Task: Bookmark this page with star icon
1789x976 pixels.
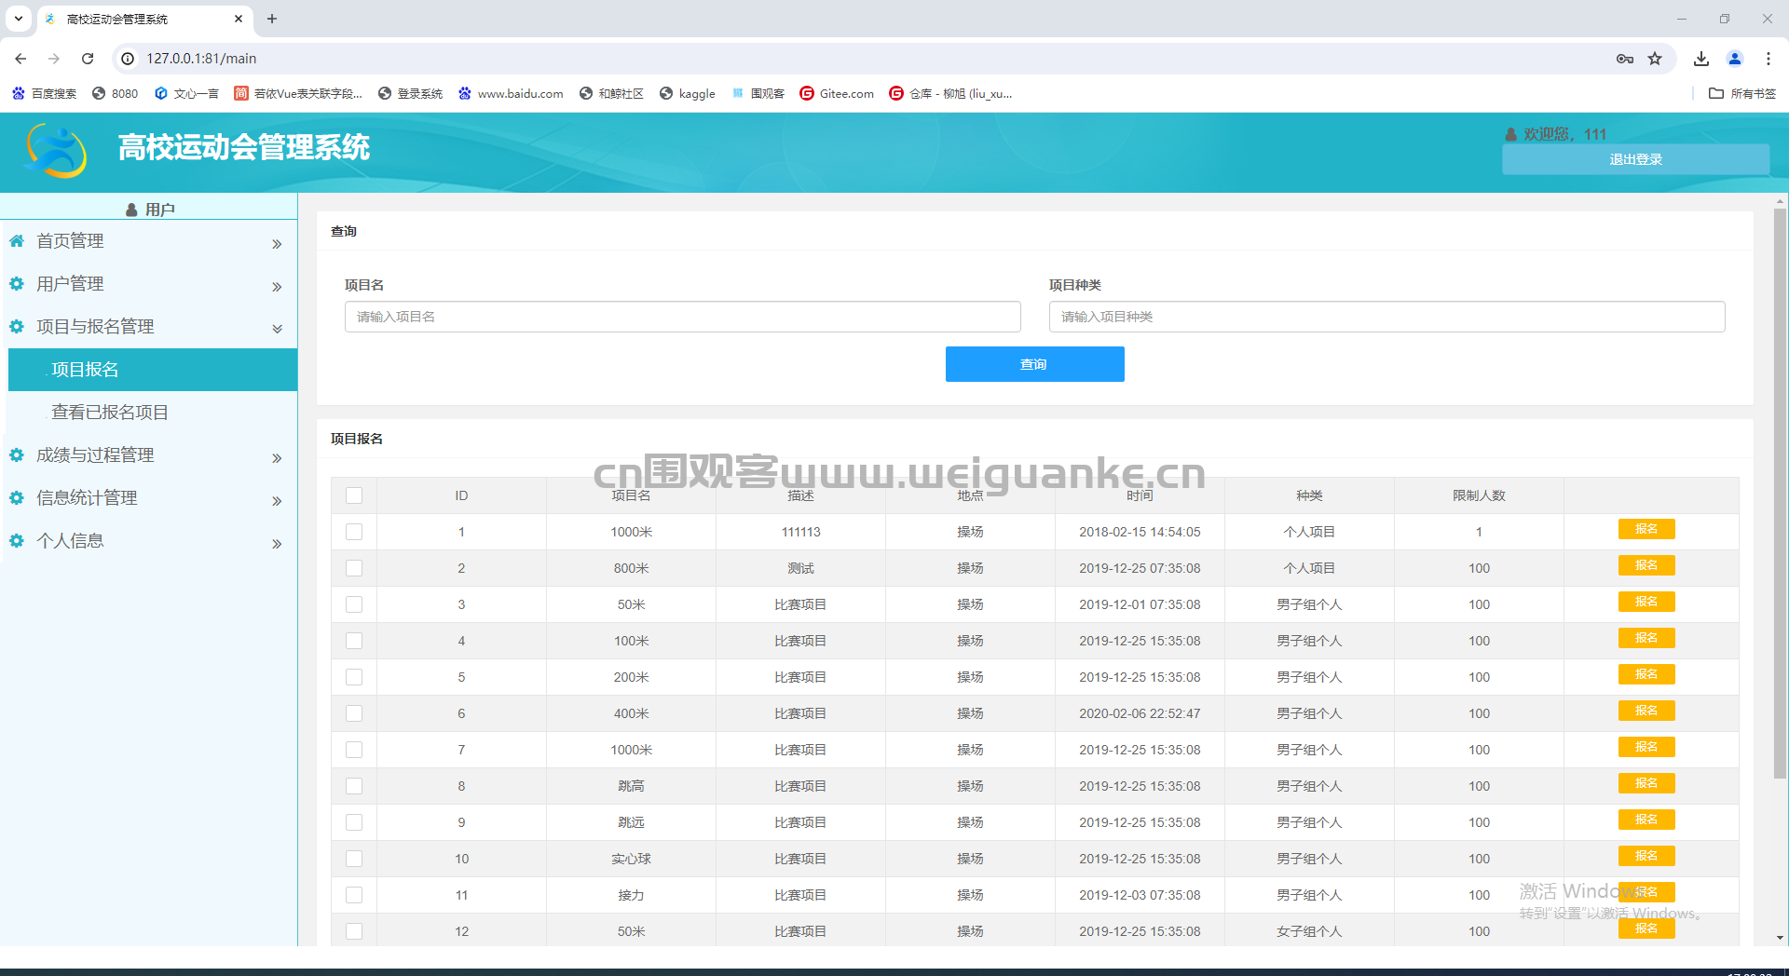Action: (x=1655, y=58)
